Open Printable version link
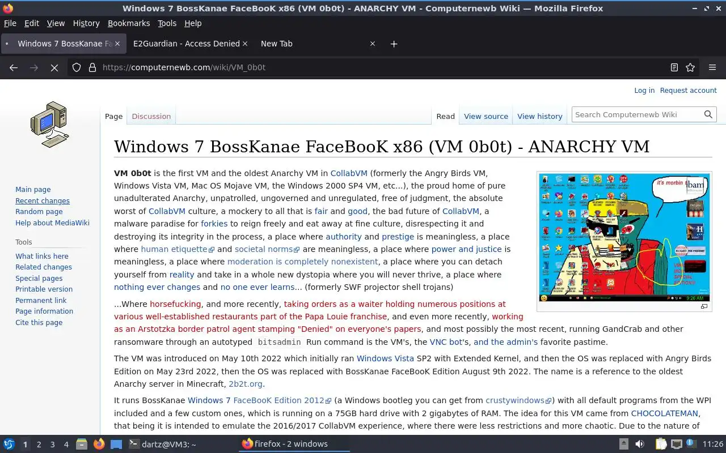 [x=44, y=289]
